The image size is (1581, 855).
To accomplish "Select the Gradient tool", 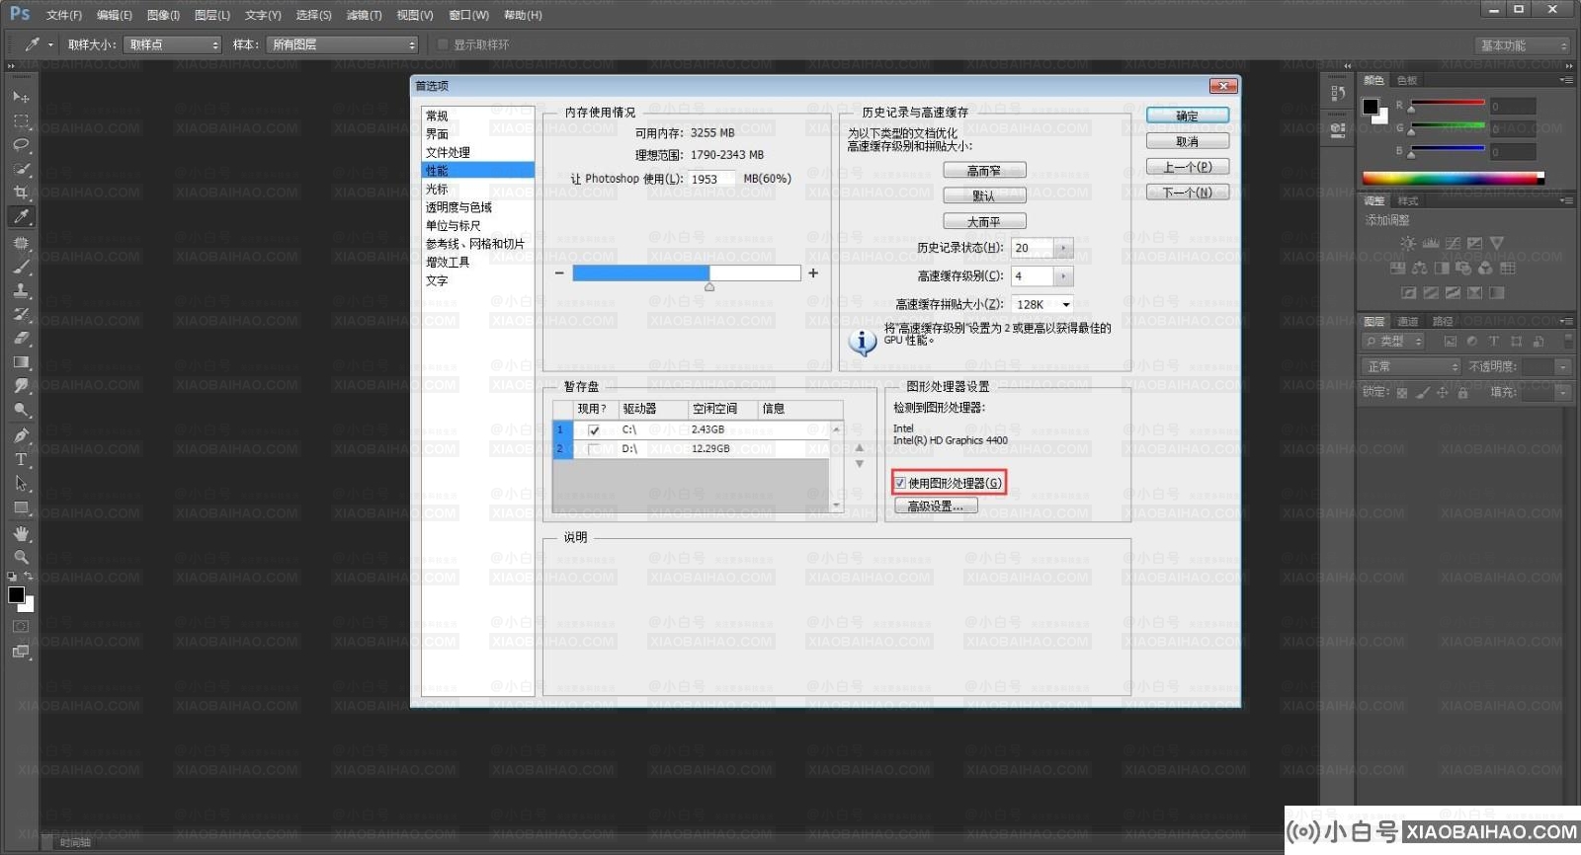I will [21, 362].
